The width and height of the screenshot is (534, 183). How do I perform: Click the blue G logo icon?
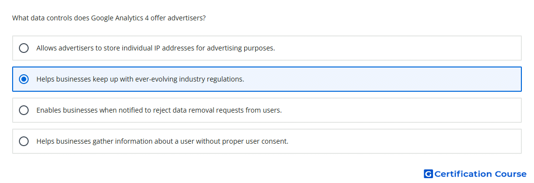428,174
